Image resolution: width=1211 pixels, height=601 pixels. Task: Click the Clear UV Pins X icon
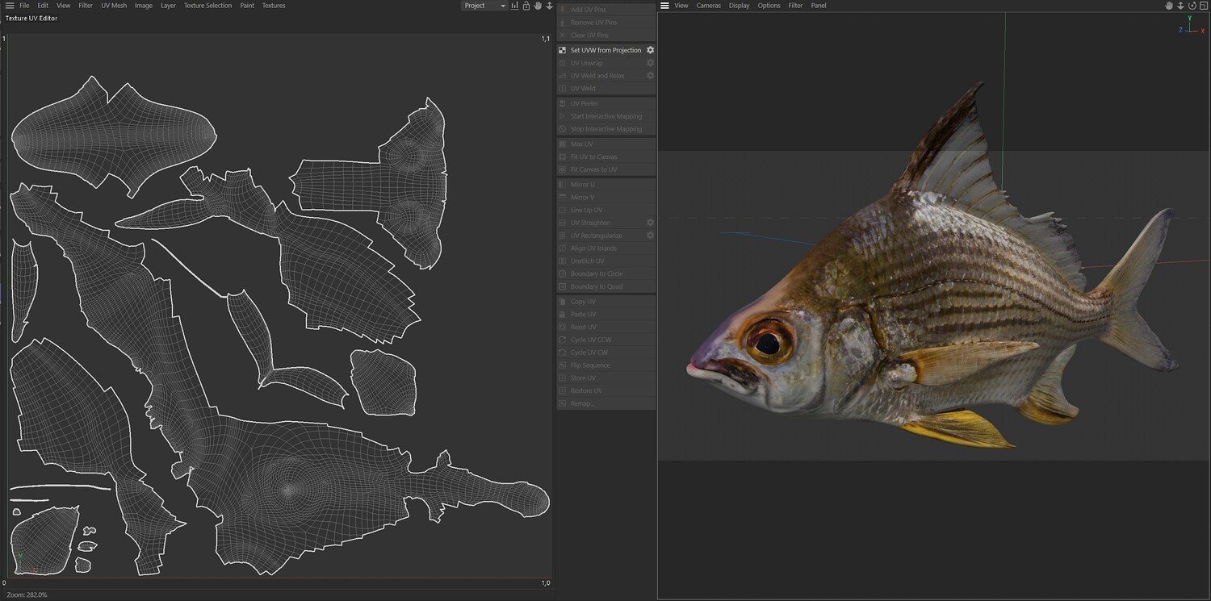[563, 35]
